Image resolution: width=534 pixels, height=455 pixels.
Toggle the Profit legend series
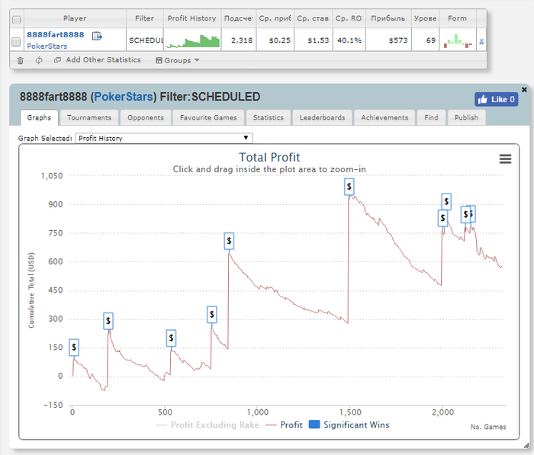pos(284,425)
